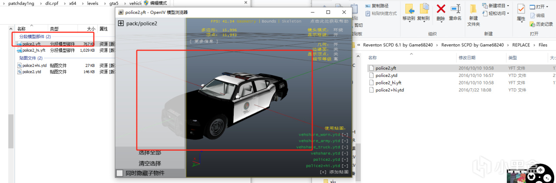Change 细节等级 detail level value
The width and height of the screenshot is (556, 183).
click(335, 59)
